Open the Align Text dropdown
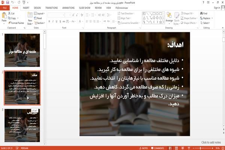The image size is (225, 150). pos(124,18)
